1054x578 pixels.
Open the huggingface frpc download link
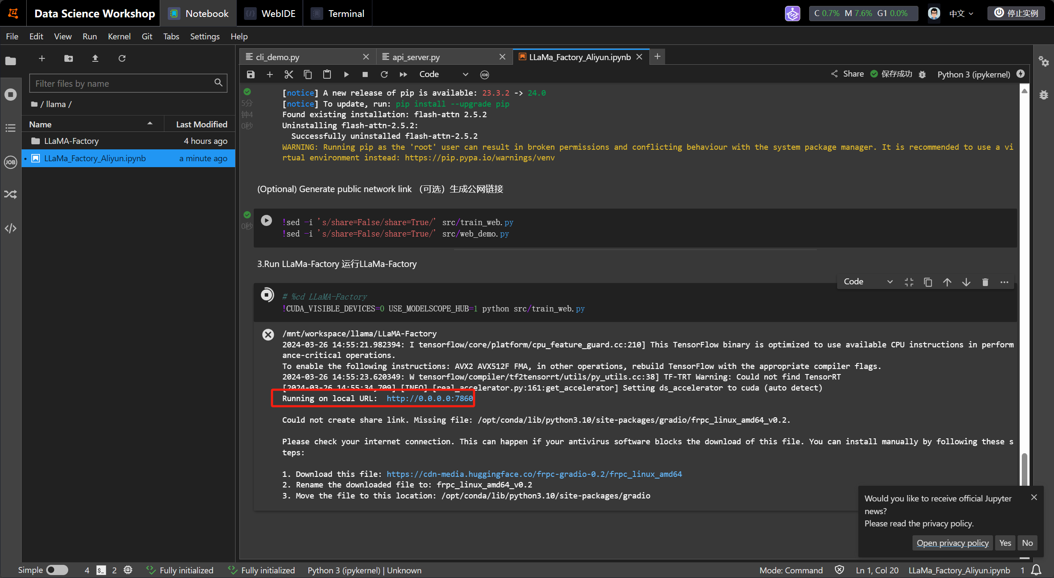pyautogui.click(x=534, y=474)
